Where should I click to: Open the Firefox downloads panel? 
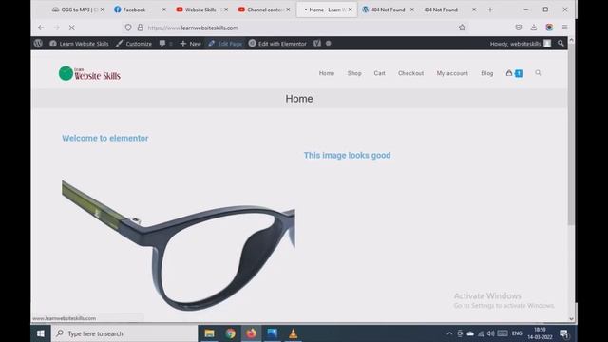click(534, 28)
